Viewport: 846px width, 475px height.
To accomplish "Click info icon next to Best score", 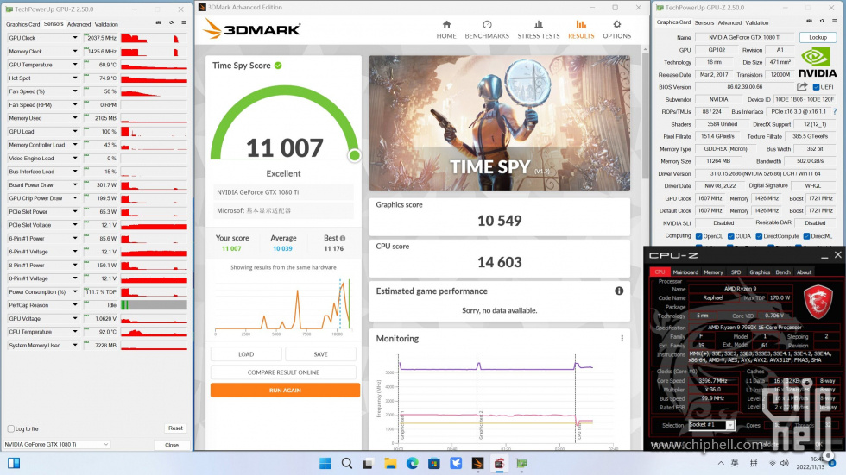I will coord(343,238).
